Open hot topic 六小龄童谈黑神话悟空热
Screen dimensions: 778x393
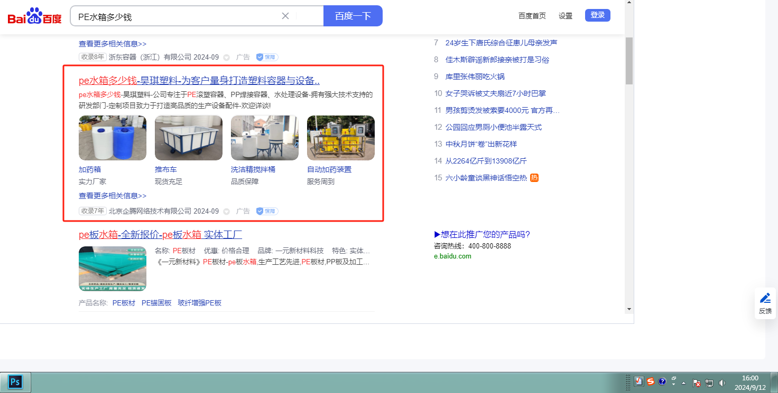486,178
